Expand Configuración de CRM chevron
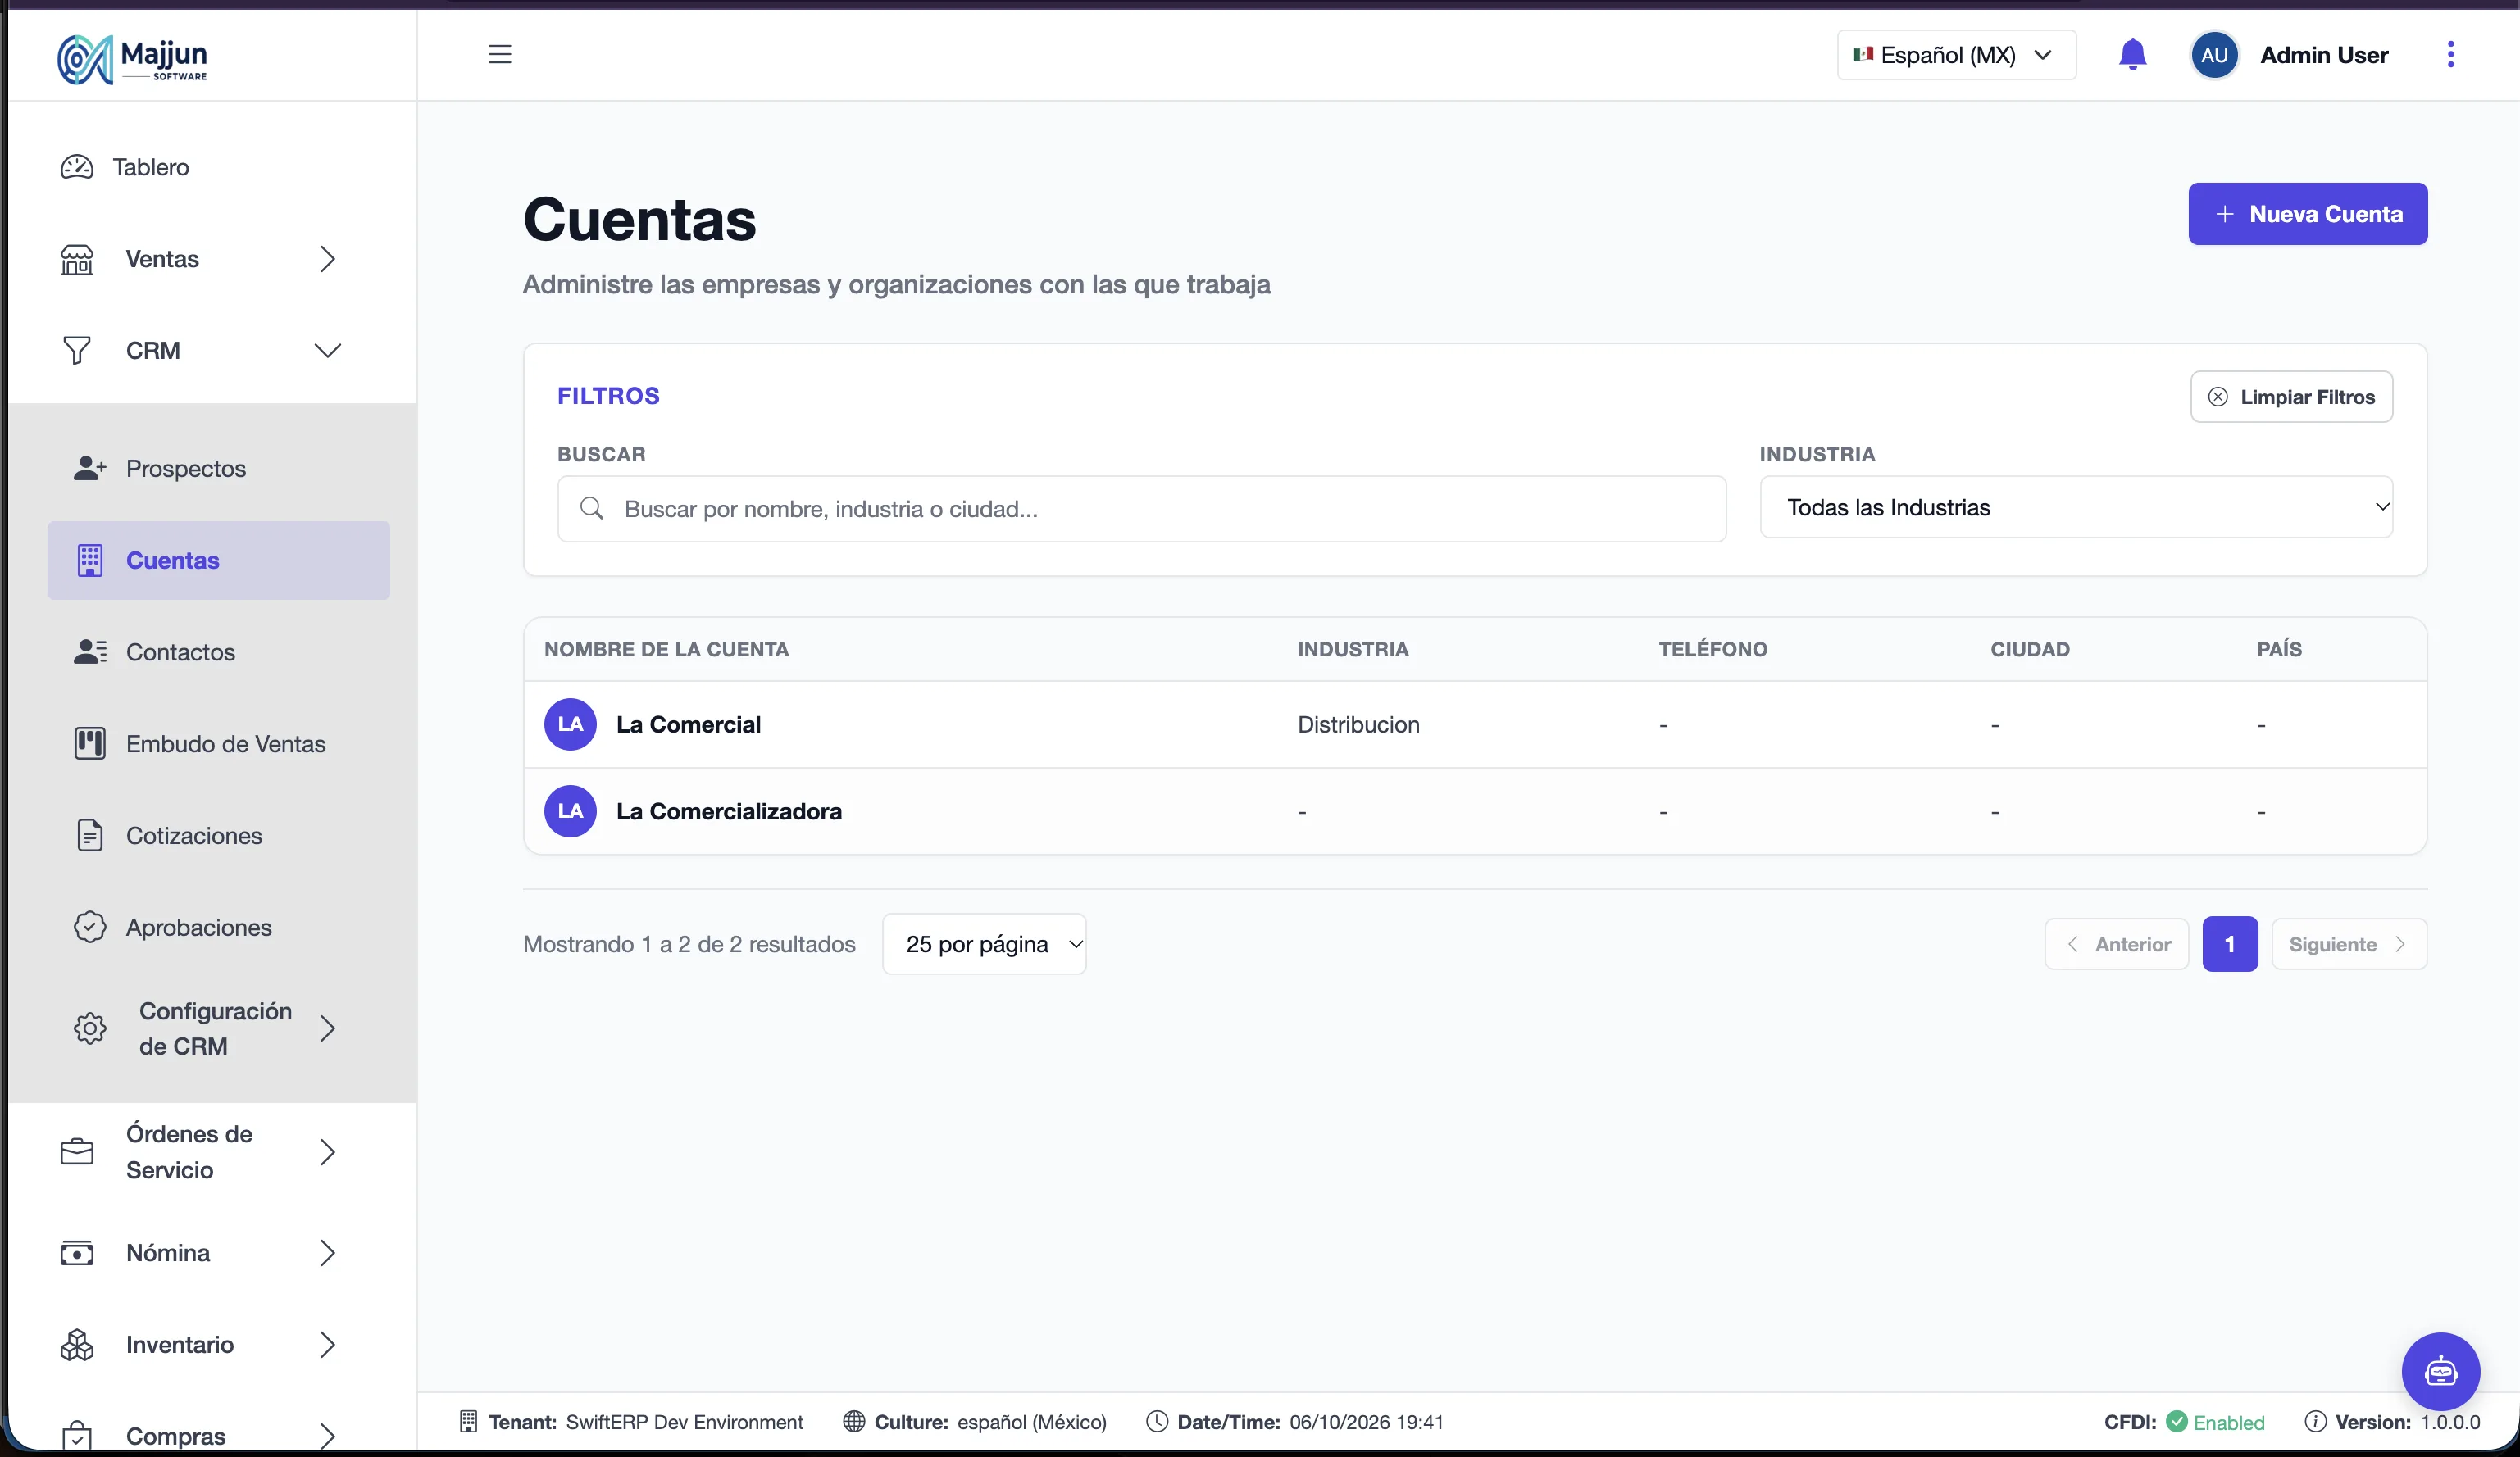This screenshot has height=1457, width=2520. pos(327,1028)
